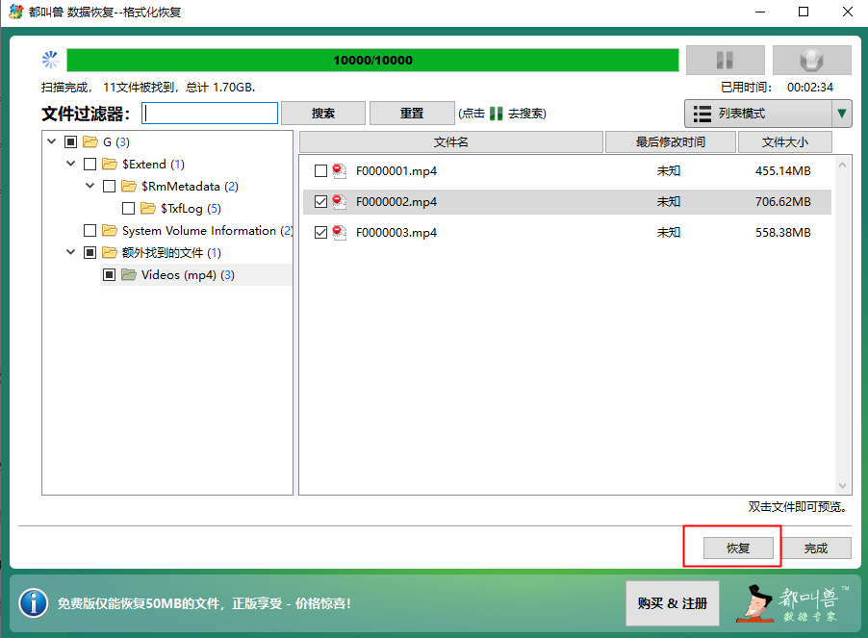This screenshot has width=868, height=638.
Task: Click the $Extend folder icon
Action: click(110, 165)
